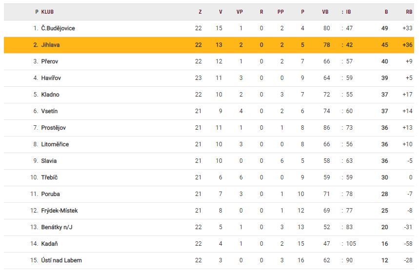The width and height of the screenshot is (419, 273).
Task: Click the Vsetín club name
Action: [x=49, y=111]
